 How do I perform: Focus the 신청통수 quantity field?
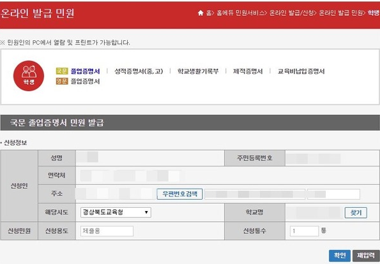point(304,231)
